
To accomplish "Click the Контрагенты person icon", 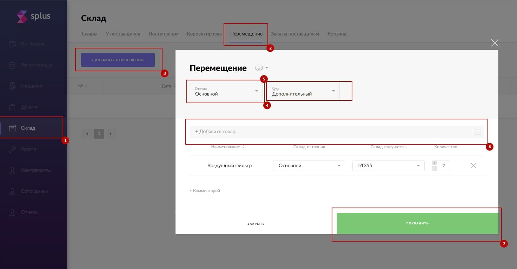I will (12, 170).
